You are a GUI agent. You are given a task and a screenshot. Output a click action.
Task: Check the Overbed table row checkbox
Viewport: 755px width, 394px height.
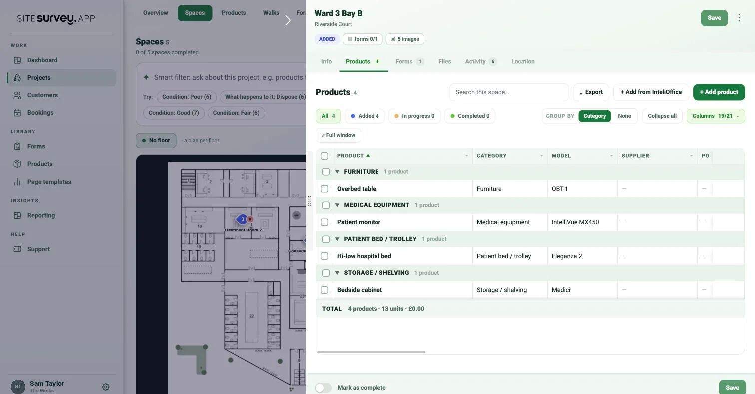click(325, 189)
